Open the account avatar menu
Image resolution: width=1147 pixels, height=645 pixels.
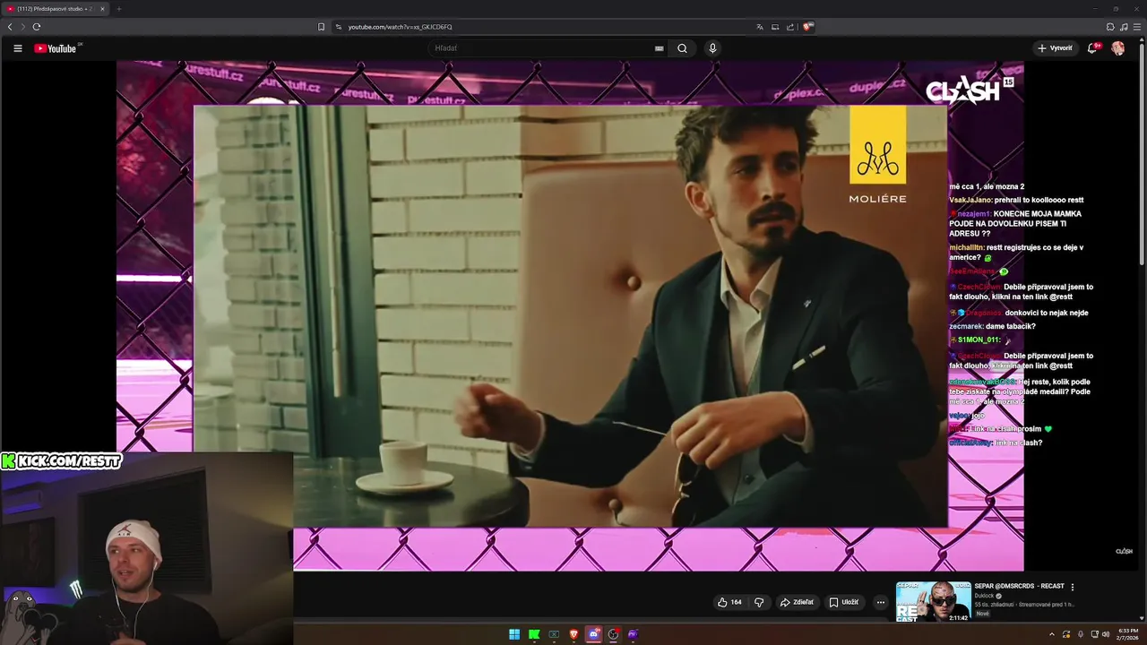pyautogui.click(x=1118, y=48)
